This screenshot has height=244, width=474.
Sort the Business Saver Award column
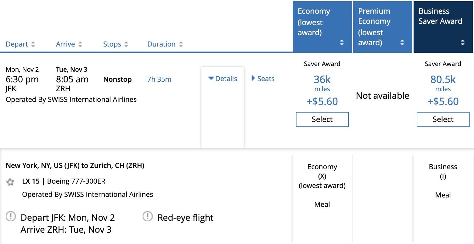point(462,43)
